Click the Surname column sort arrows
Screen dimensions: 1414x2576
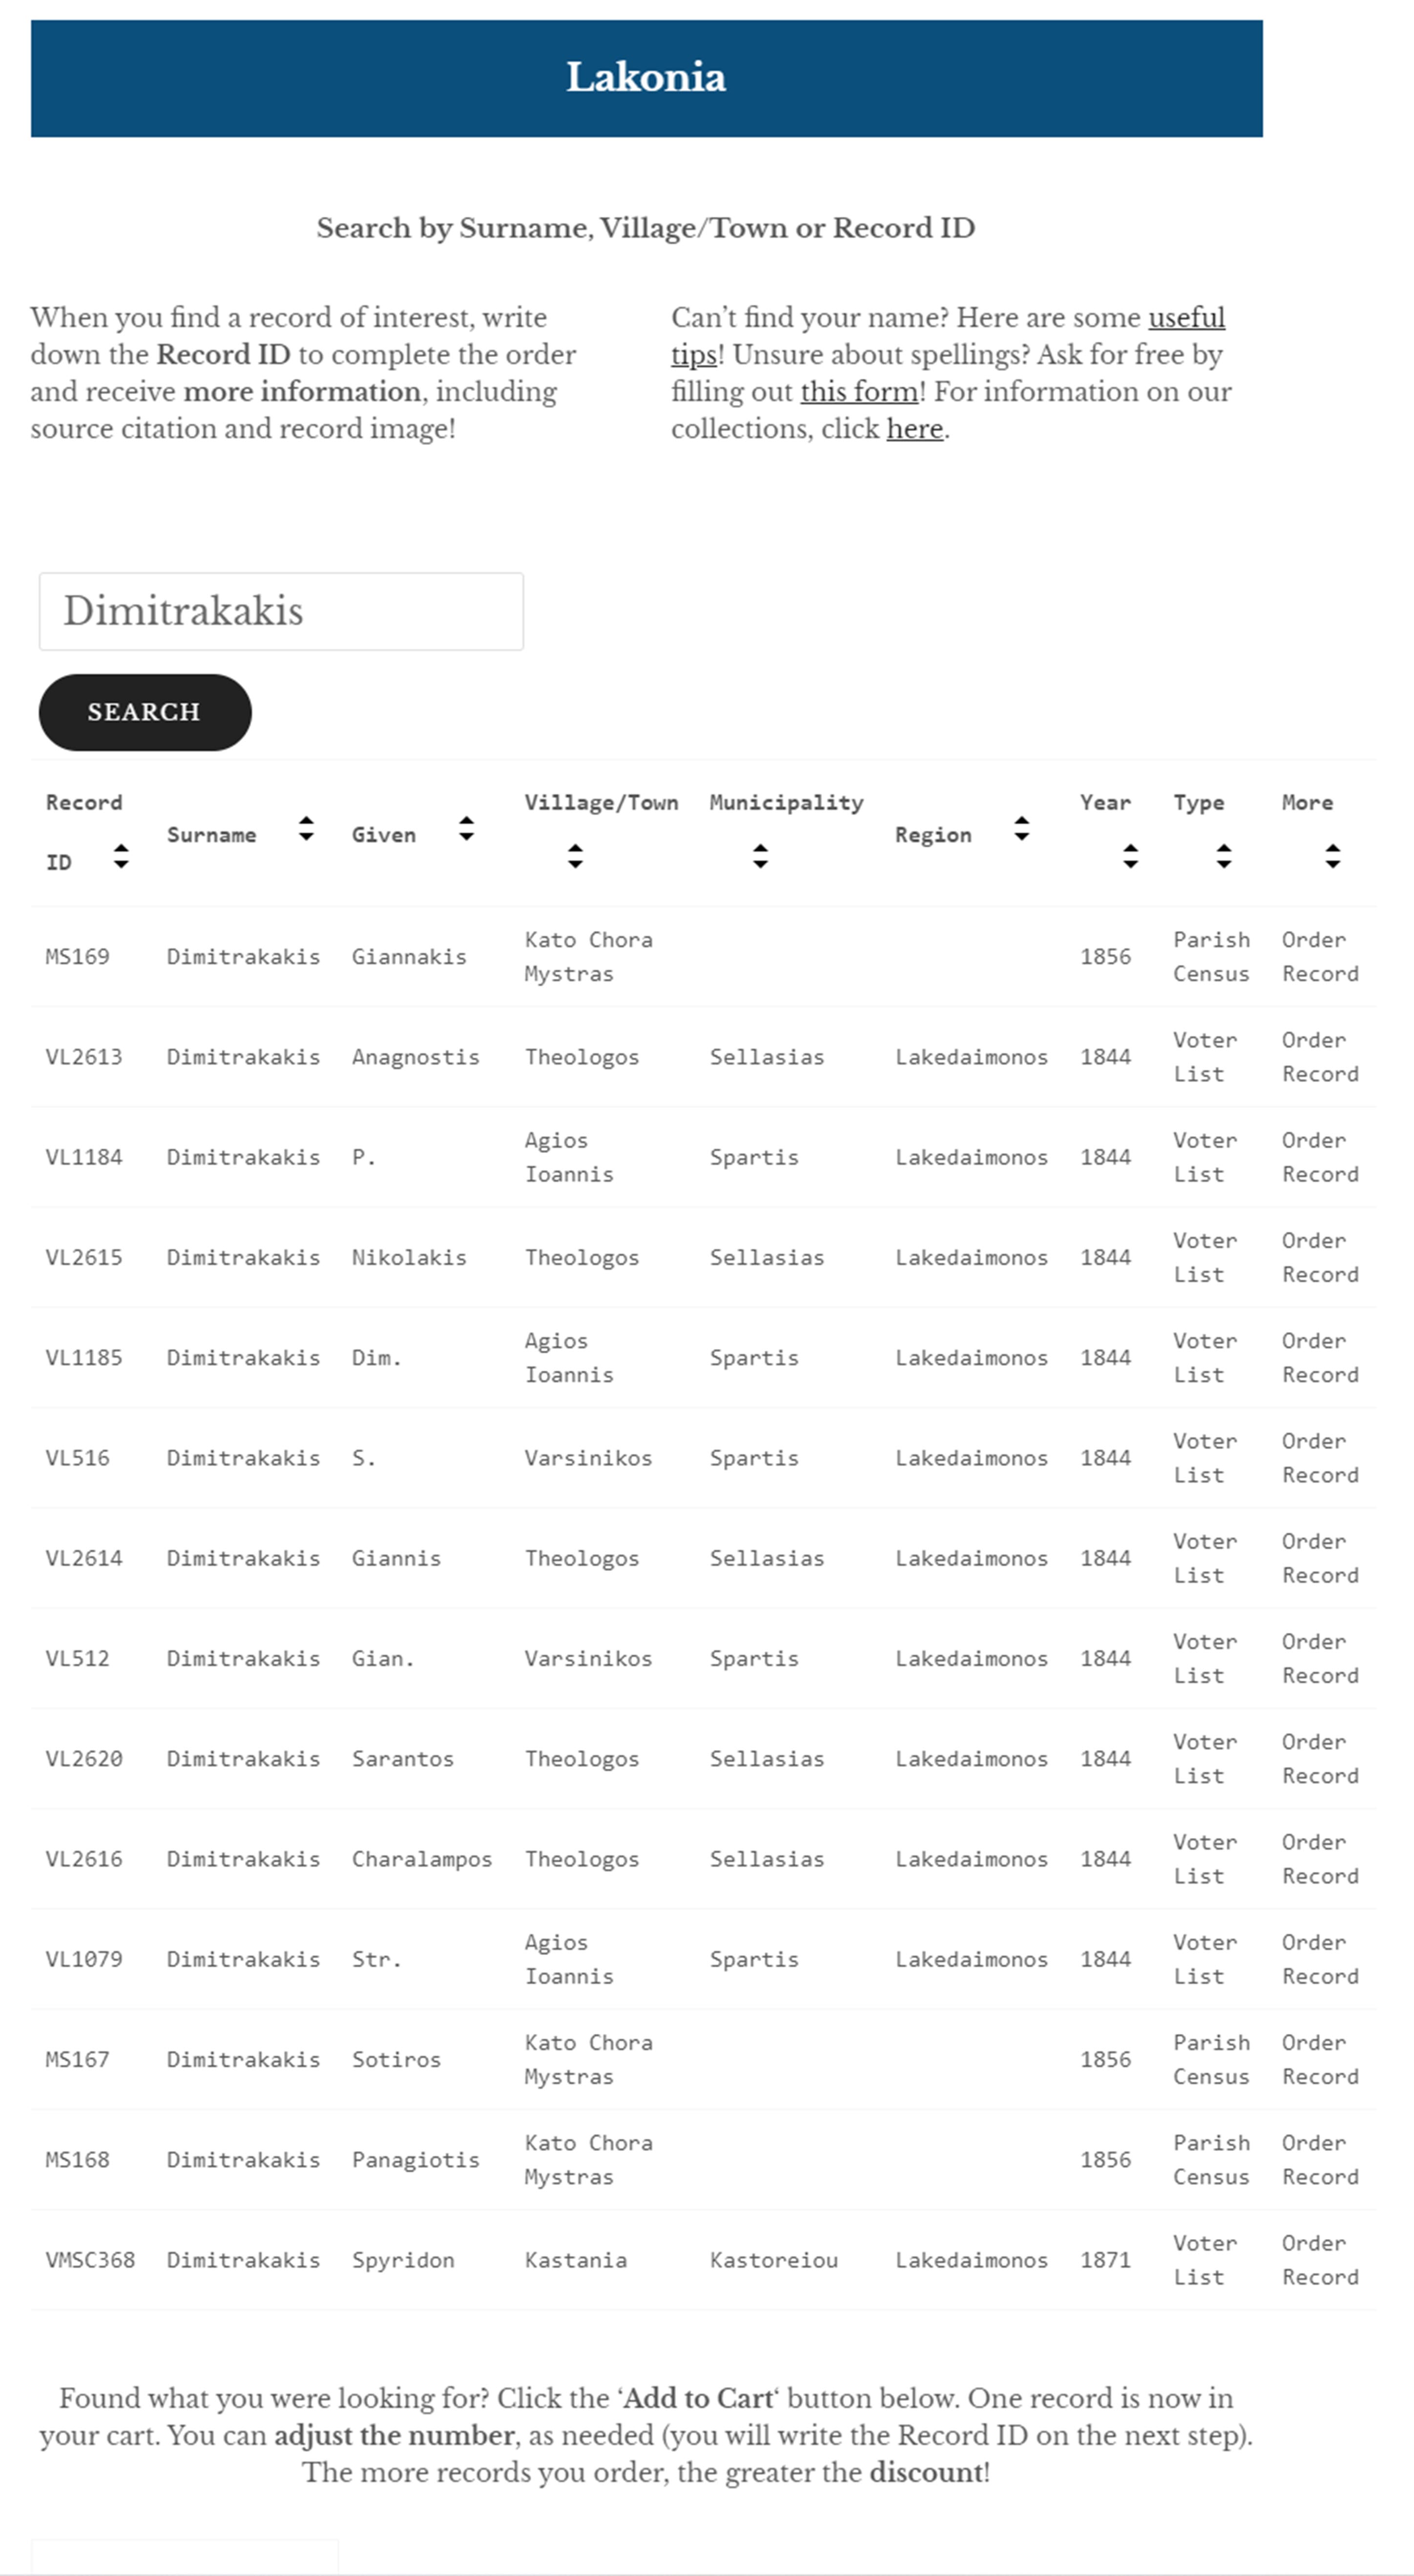[307, 829]
